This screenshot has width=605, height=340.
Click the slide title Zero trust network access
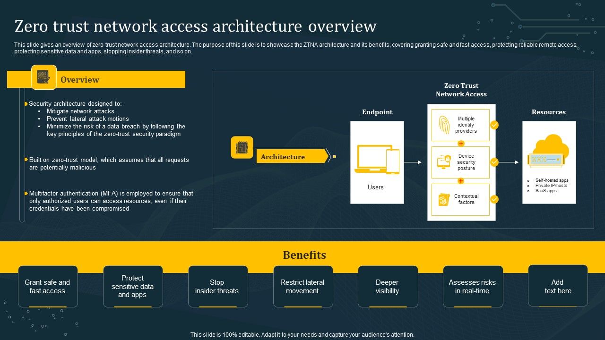(195, 26)
